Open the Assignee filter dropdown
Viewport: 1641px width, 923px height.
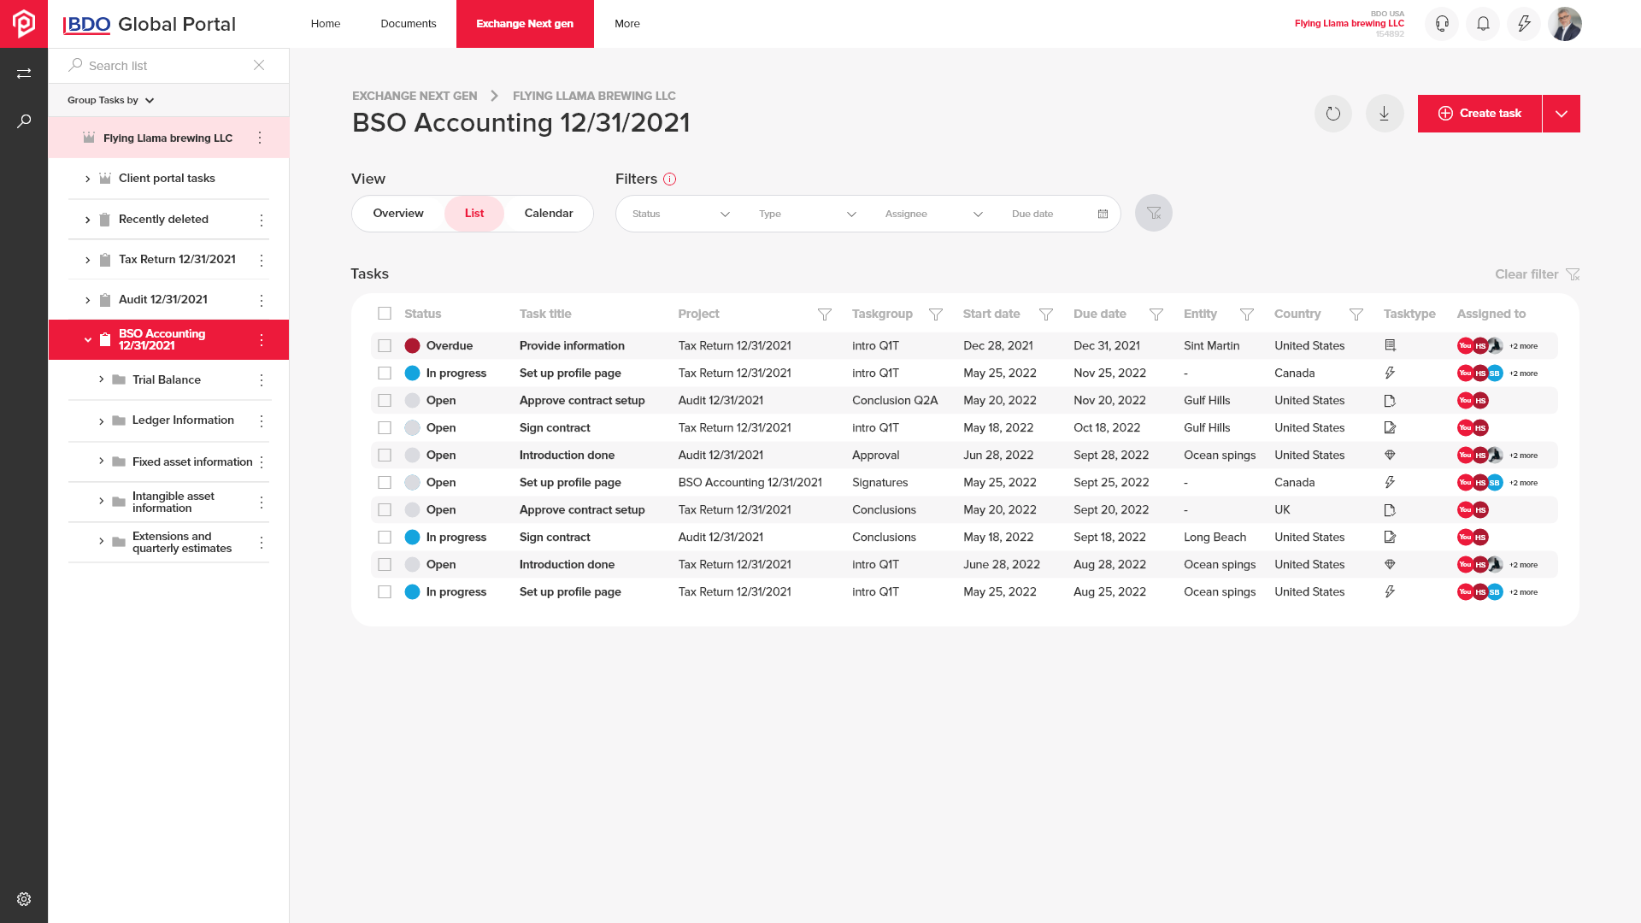coord(933,214)
